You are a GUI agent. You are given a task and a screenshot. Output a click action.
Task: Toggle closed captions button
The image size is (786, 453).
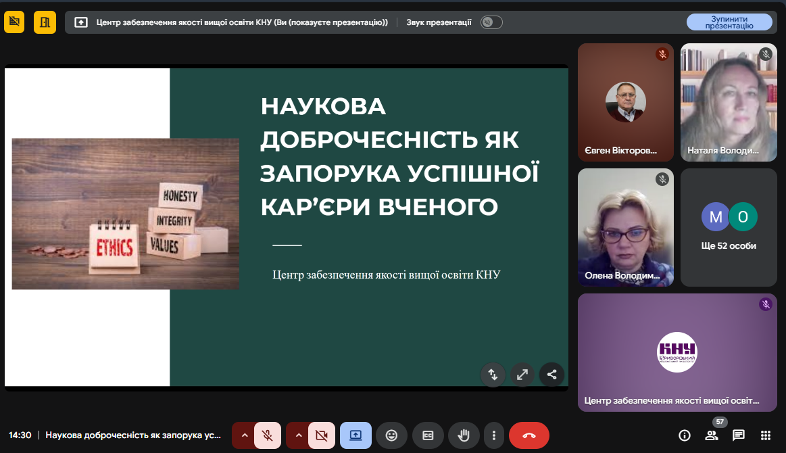pyautogui.click(x=428, y=435)
